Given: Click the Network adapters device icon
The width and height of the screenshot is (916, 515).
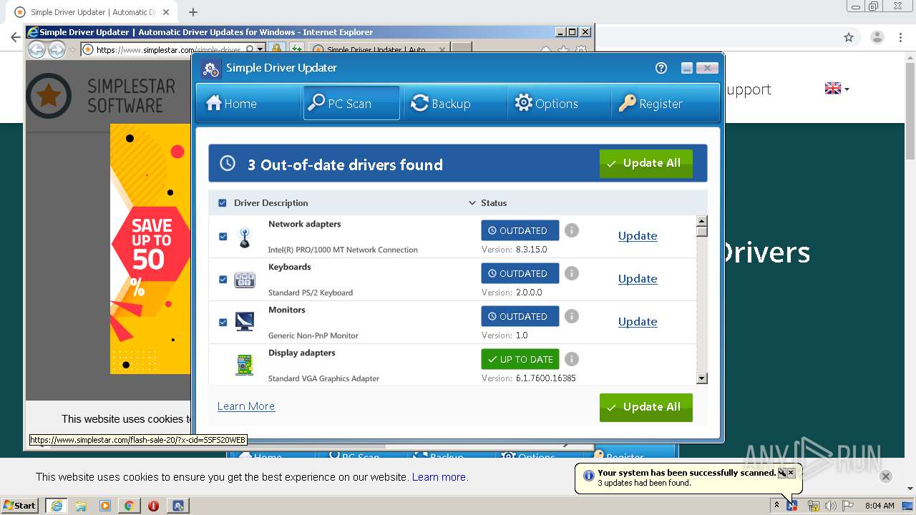Looking at the screenshot, I should click(245, 237).
